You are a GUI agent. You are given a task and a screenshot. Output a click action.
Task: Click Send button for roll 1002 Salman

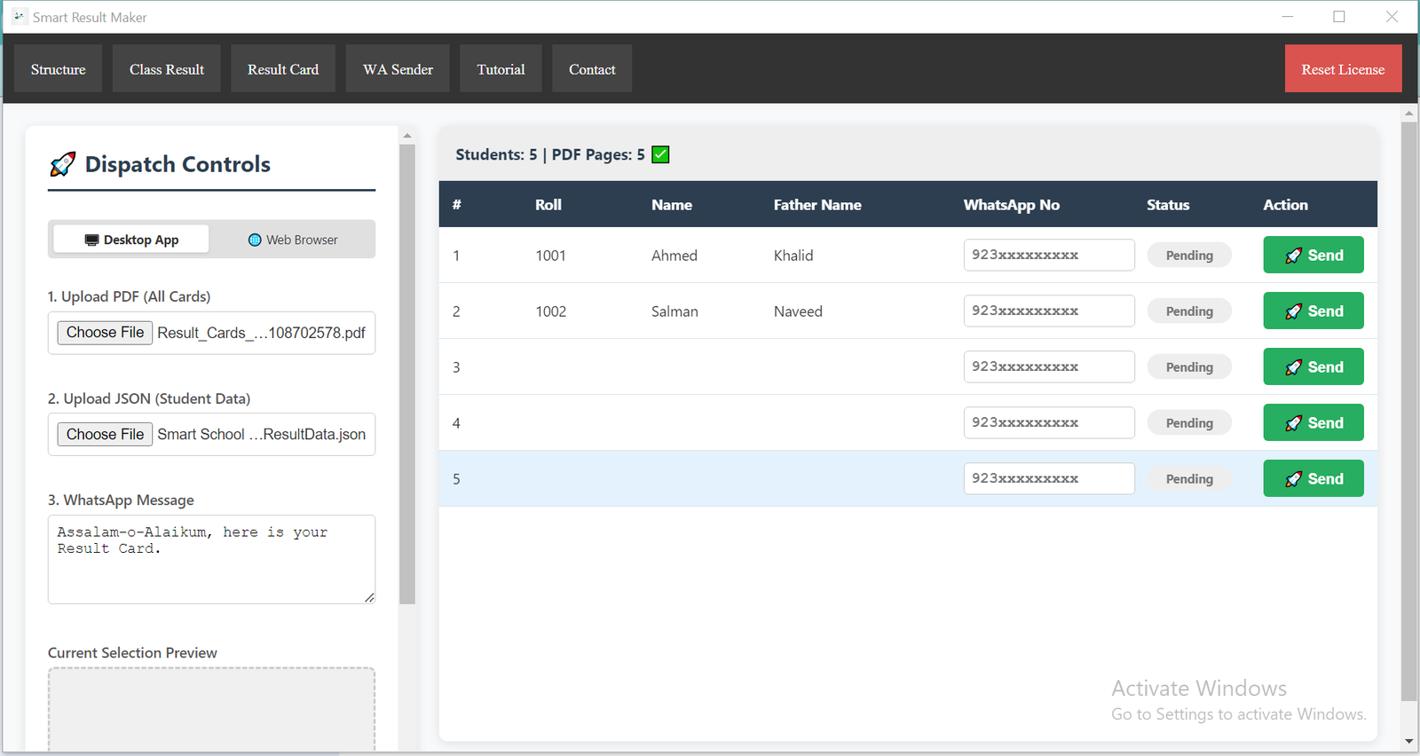1313,311
